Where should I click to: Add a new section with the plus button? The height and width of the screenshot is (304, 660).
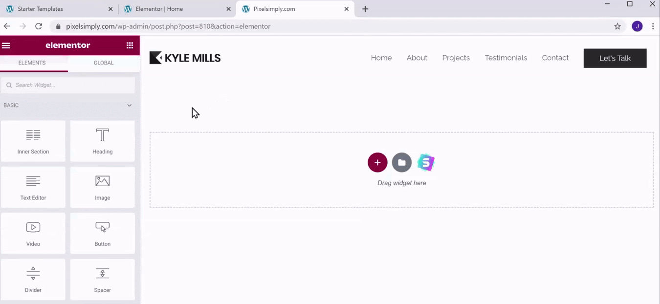(x=377, y=162)
